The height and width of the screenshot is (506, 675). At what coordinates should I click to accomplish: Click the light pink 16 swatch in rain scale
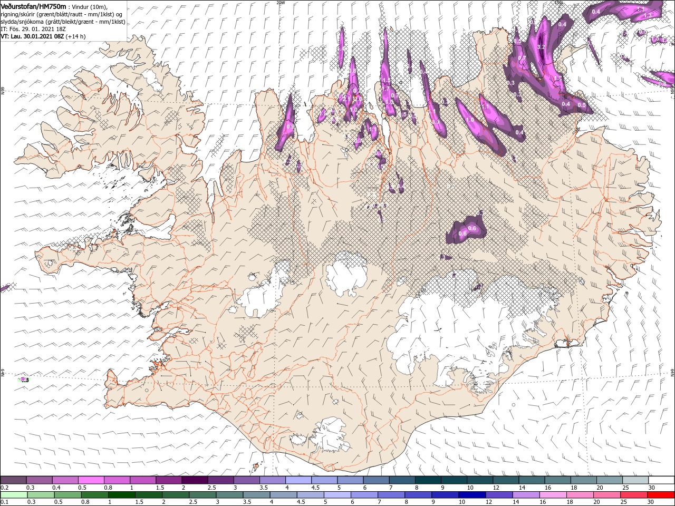[x=553, y=495]
